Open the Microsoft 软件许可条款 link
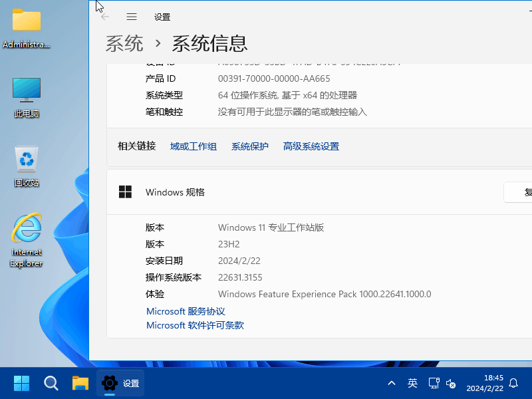The height and width of the screenshot is (399, 532). coord(195,325)
